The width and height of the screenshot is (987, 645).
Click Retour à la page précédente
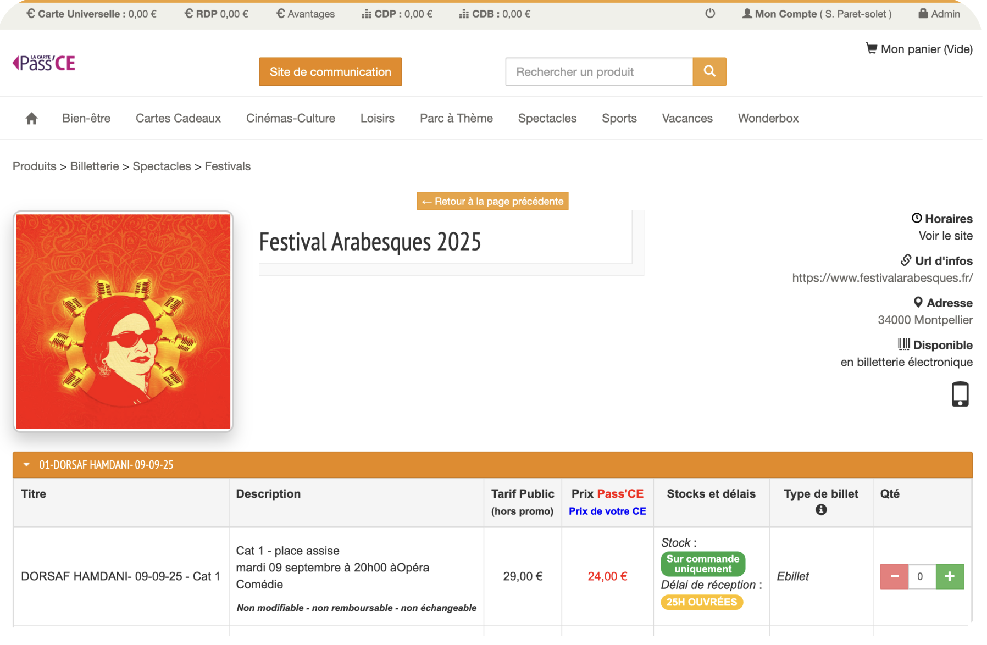(x=492, y=201)
